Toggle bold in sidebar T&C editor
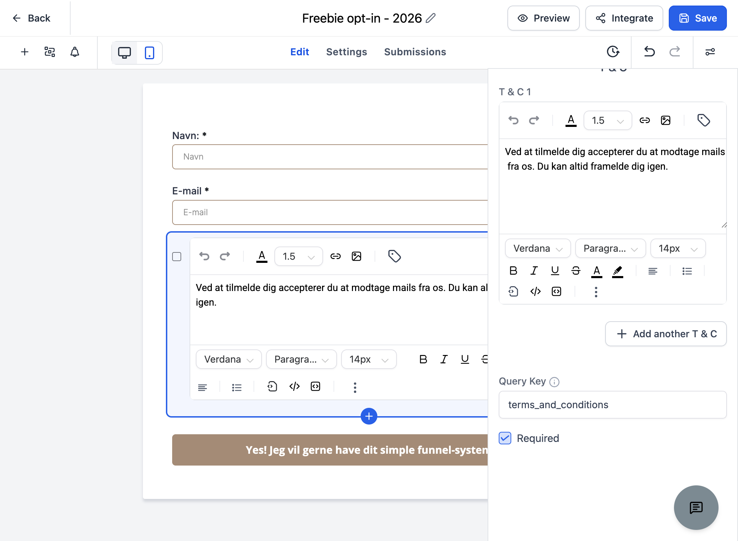 pyautogui.click(x=513, y=271)
